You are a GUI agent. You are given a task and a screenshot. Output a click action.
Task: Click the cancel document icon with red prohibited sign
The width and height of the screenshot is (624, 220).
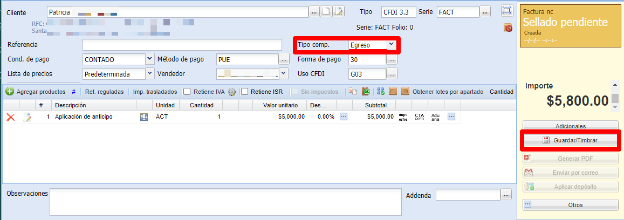pos(508,27)
